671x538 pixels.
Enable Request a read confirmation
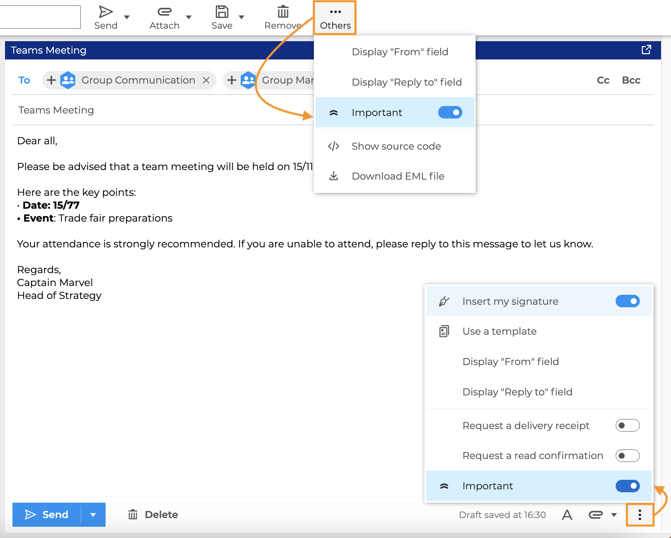[627, 456]
